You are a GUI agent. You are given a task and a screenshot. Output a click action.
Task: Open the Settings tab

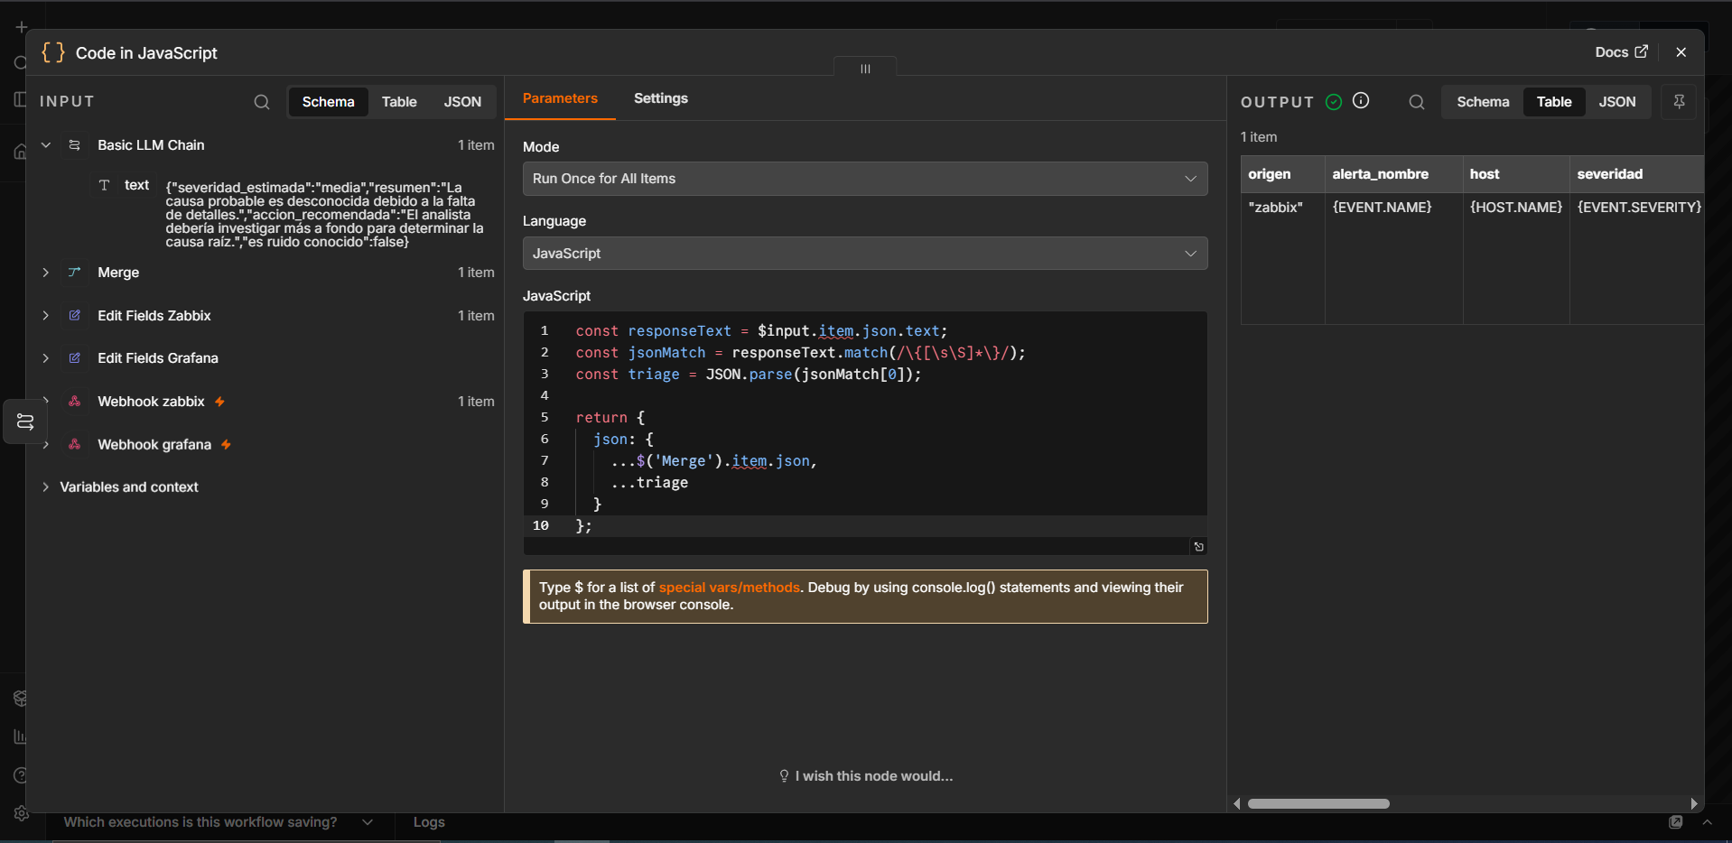(x=661, y=98)
